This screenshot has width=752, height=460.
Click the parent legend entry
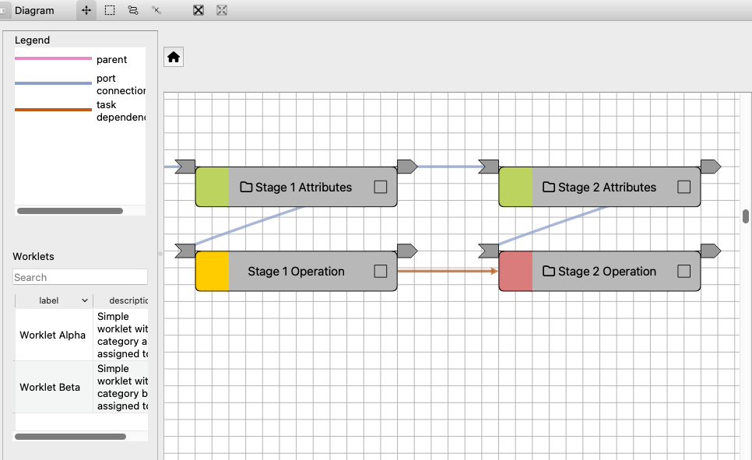[71, 59]
